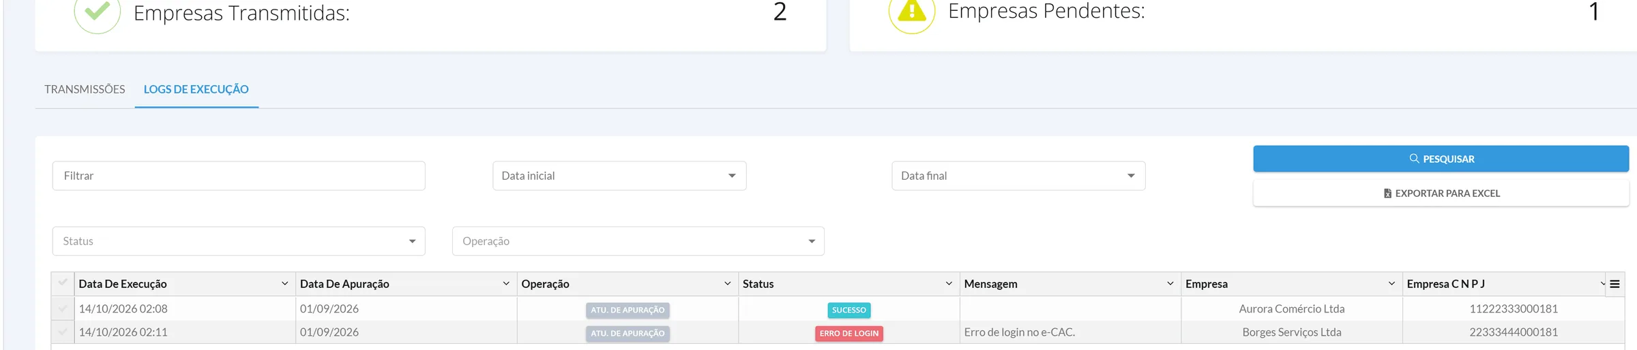The image size is (1637, 350).
Task: Click the Empresas Pendentes count 1
Action: (x=1594, y=12)
